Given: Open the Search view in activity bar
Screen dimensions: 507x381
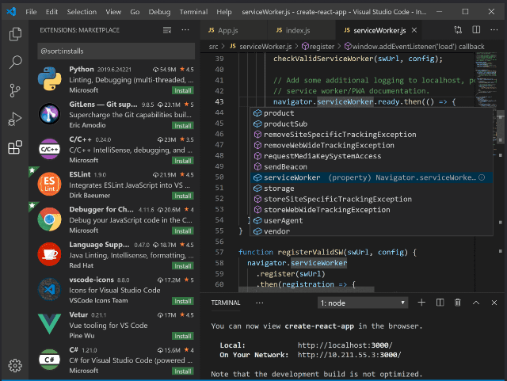Looking at the screenshot, I should pyautogui.click(x=14, y=63).
